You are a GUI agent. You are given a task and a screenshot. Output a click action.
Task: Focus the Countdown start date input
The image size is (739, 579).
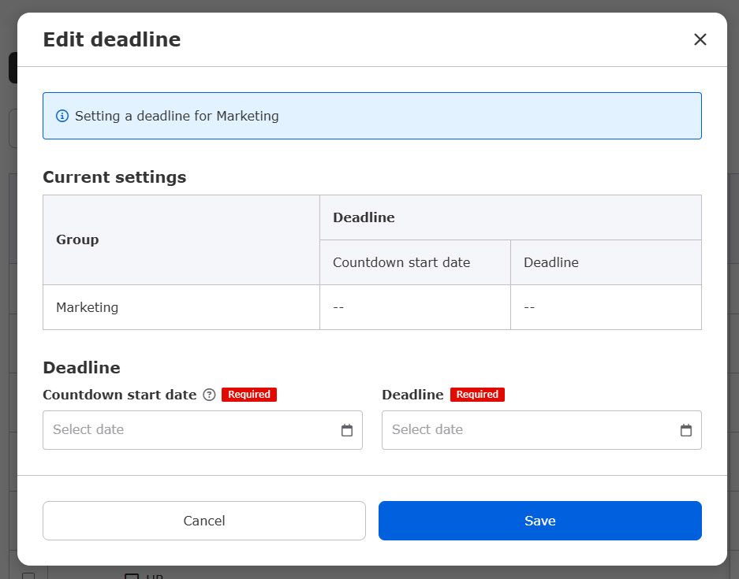click(x=189, y=430)
